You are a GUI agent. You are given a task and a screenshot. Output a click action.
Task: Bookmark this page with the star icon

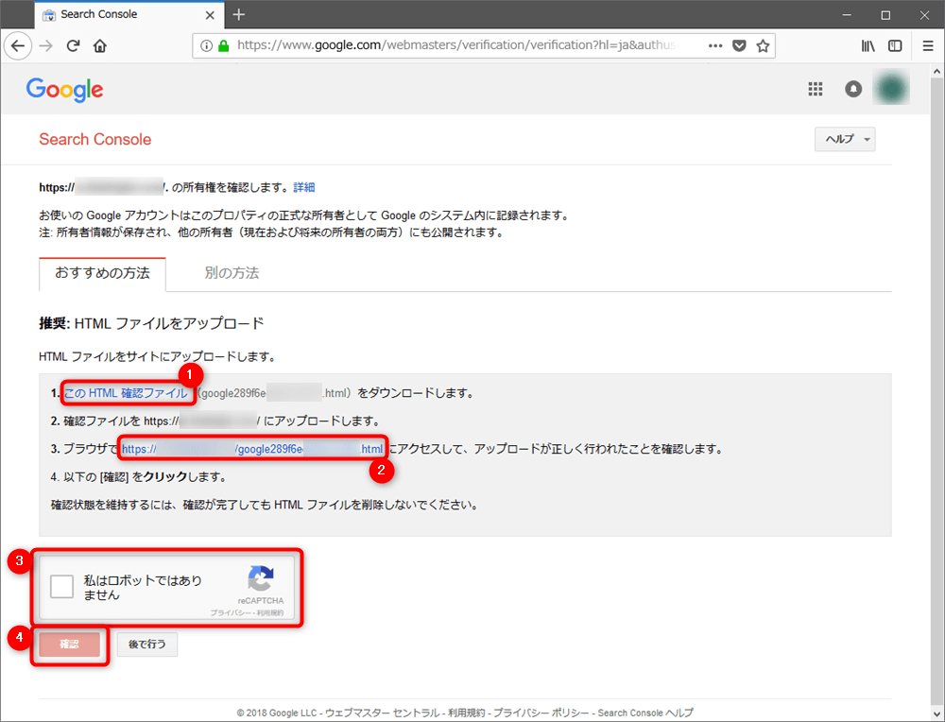(x=763, y=45)
